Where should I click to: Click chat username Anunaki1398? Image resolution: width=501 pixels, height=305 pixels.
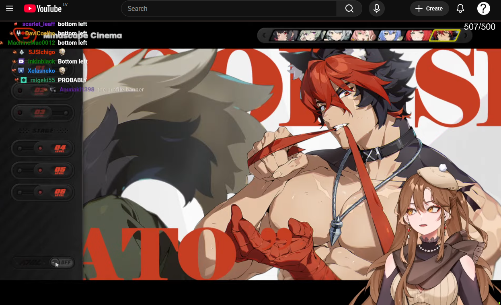77,89
